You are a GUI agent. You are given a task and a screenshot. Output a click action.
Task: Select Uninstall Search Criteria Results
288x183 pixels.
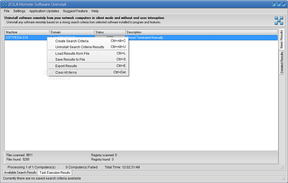point(88,47)
